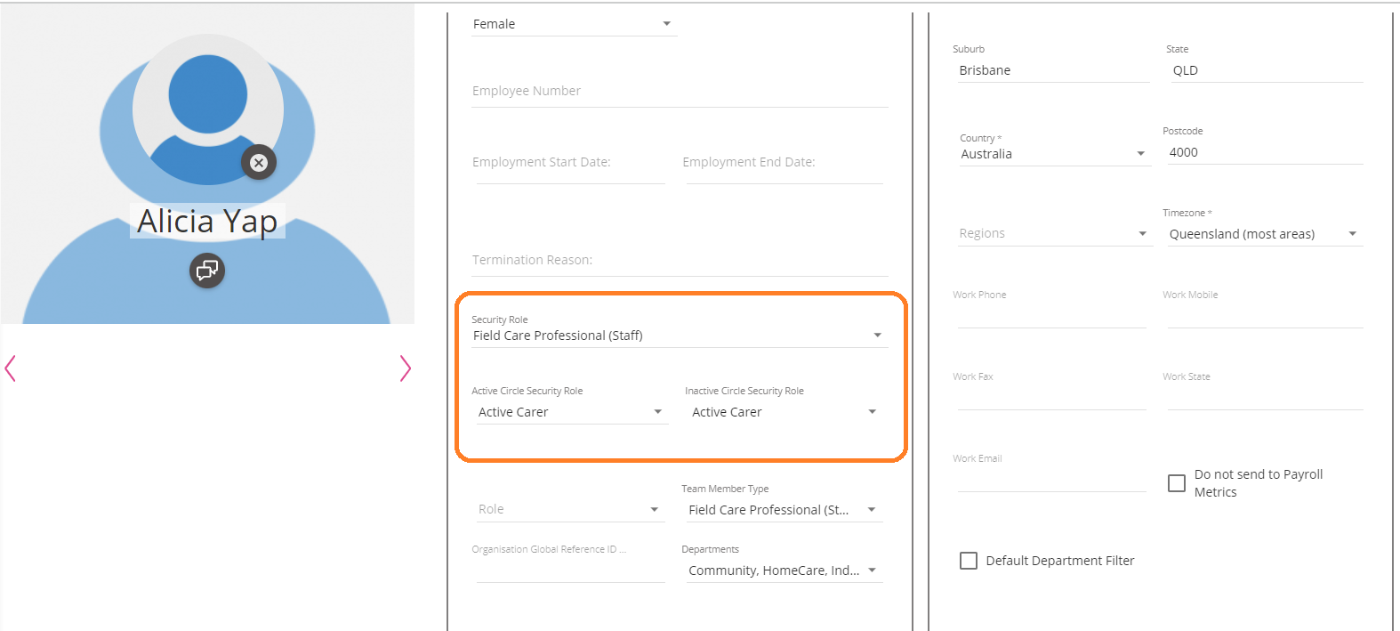Screen dimensions: 1400x631
Task: Click the Work Email input field
Action: pos(1050,480)
